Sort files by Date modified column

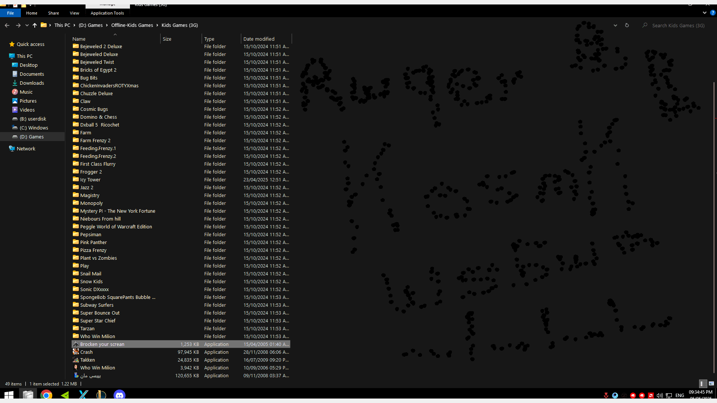(259, 39)
